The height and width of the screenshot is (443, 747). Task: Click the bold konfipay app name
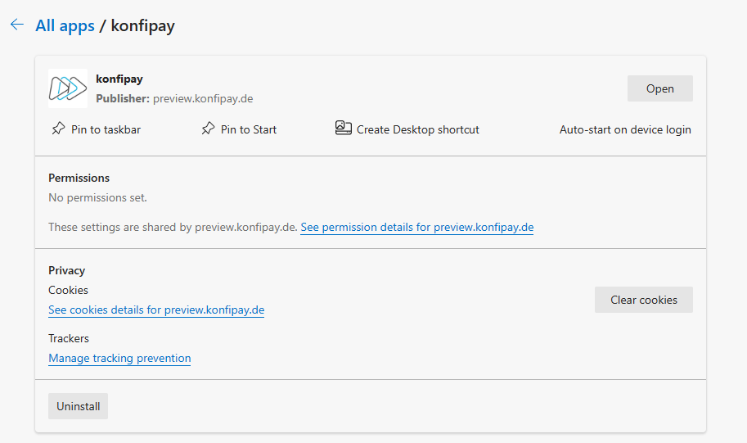(119, 79)
